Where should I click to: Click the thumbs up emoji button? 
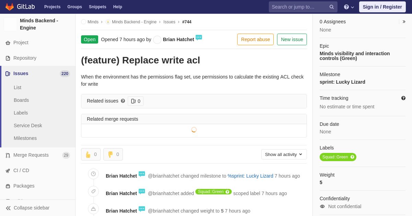pyautogui.click(x=91, y=154)
